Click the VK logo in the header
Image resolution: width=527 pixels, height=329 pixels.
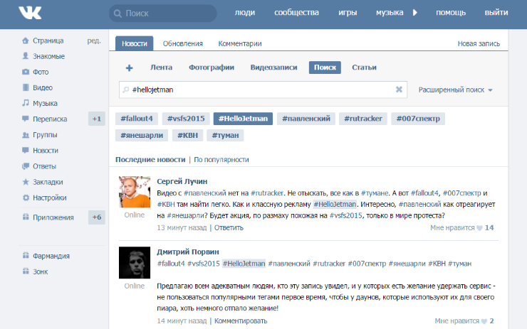click(x=30, y=13)
